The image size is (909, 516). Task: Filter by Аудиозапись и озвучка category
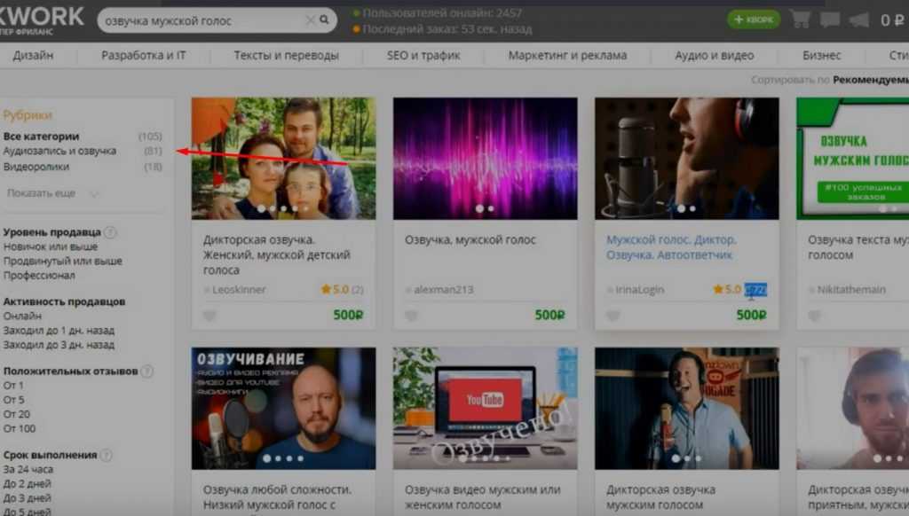pos(59,152)
